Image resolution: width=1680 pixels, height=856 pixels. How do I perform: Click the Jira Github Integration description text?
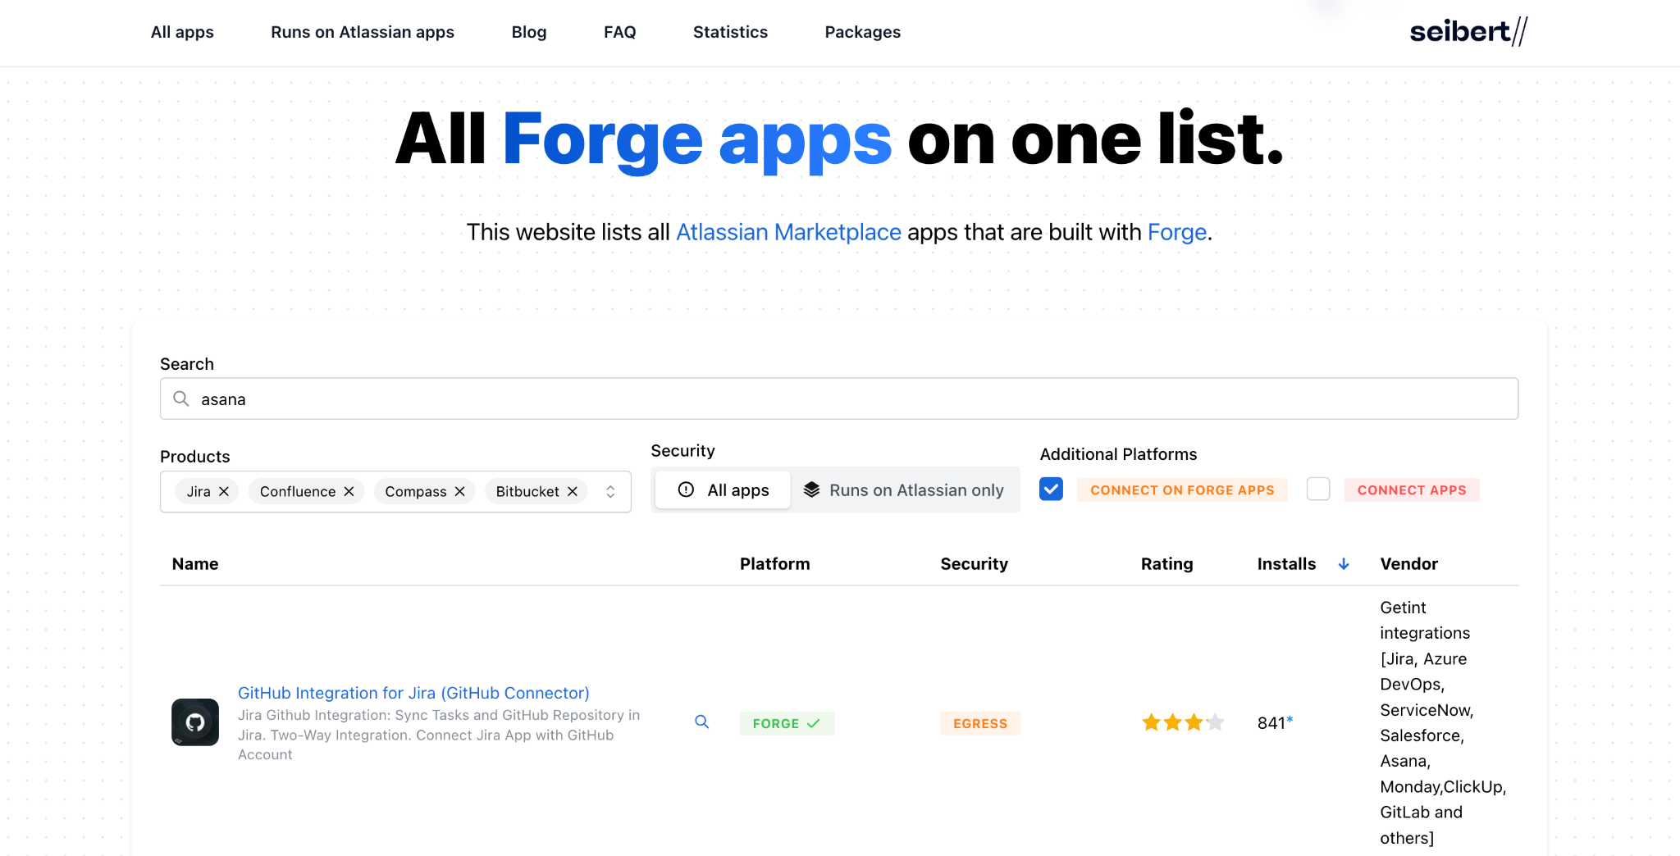point(439,735)
